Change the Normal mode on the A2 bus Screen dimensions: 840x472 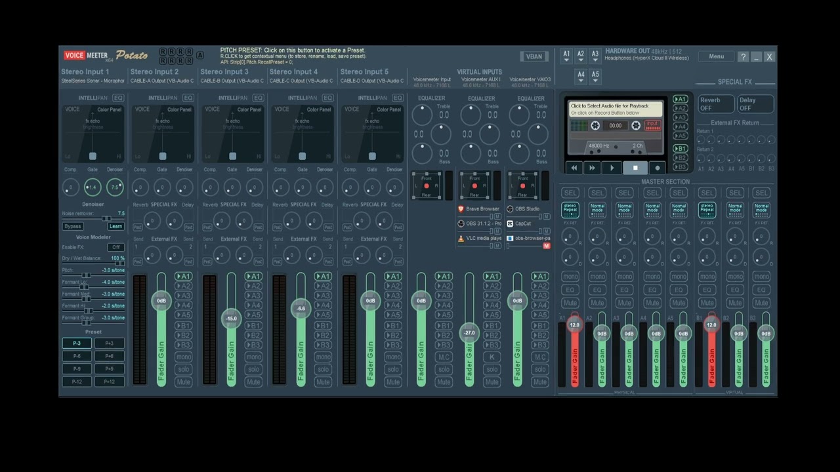(597, 210)
